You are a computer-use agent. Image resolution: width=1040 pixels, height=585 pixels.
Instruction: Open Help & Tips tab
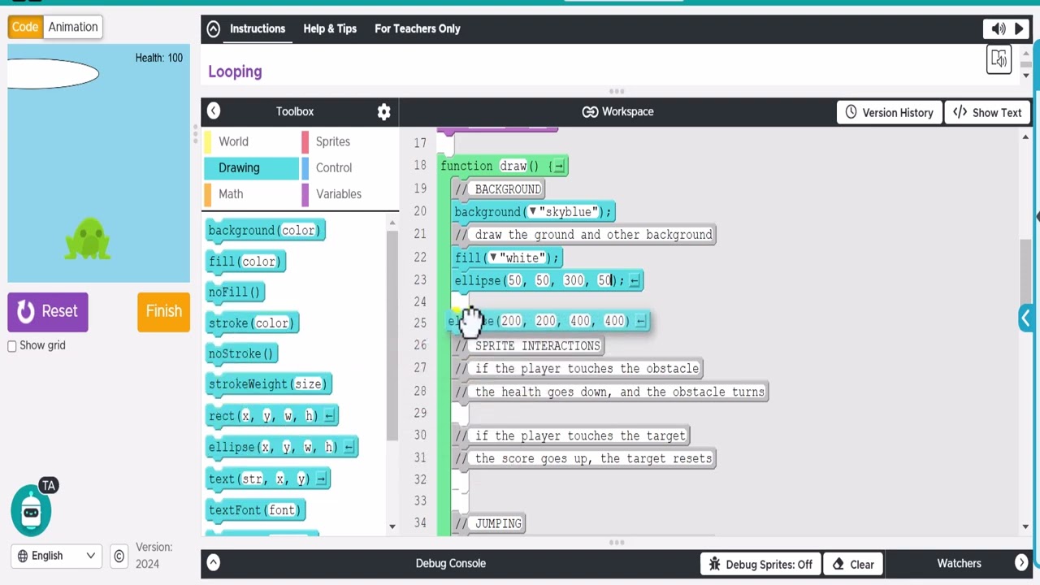coord(330,28)
